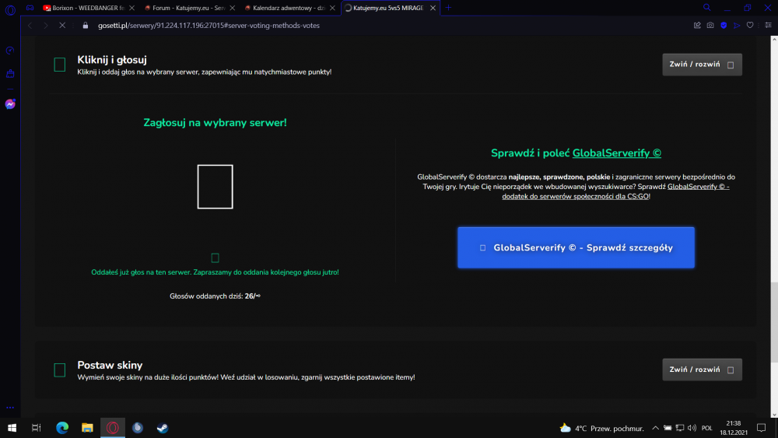Select the Postaw skiny heading
The image size is (778, 438).
click(110, 365)
